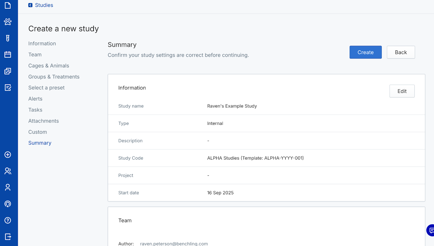Open the test tube samples icon
Image resolution: width=434 pixels, height=246 pixels.
8,38
